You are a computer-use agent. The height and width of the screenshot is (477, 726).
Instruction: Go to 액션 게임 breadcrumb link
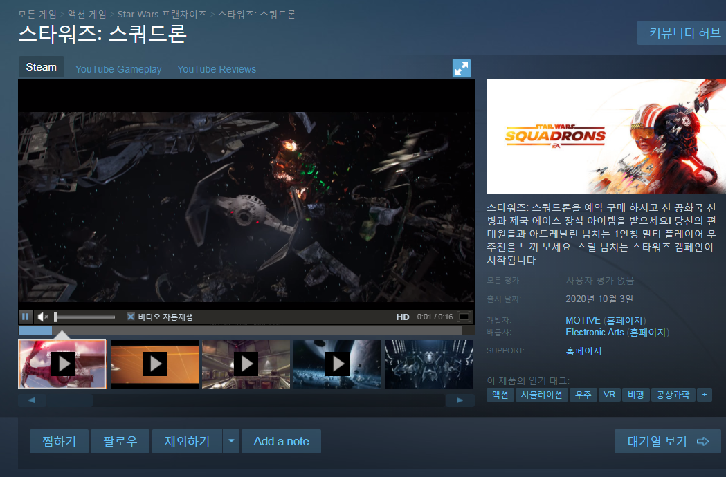87,15
